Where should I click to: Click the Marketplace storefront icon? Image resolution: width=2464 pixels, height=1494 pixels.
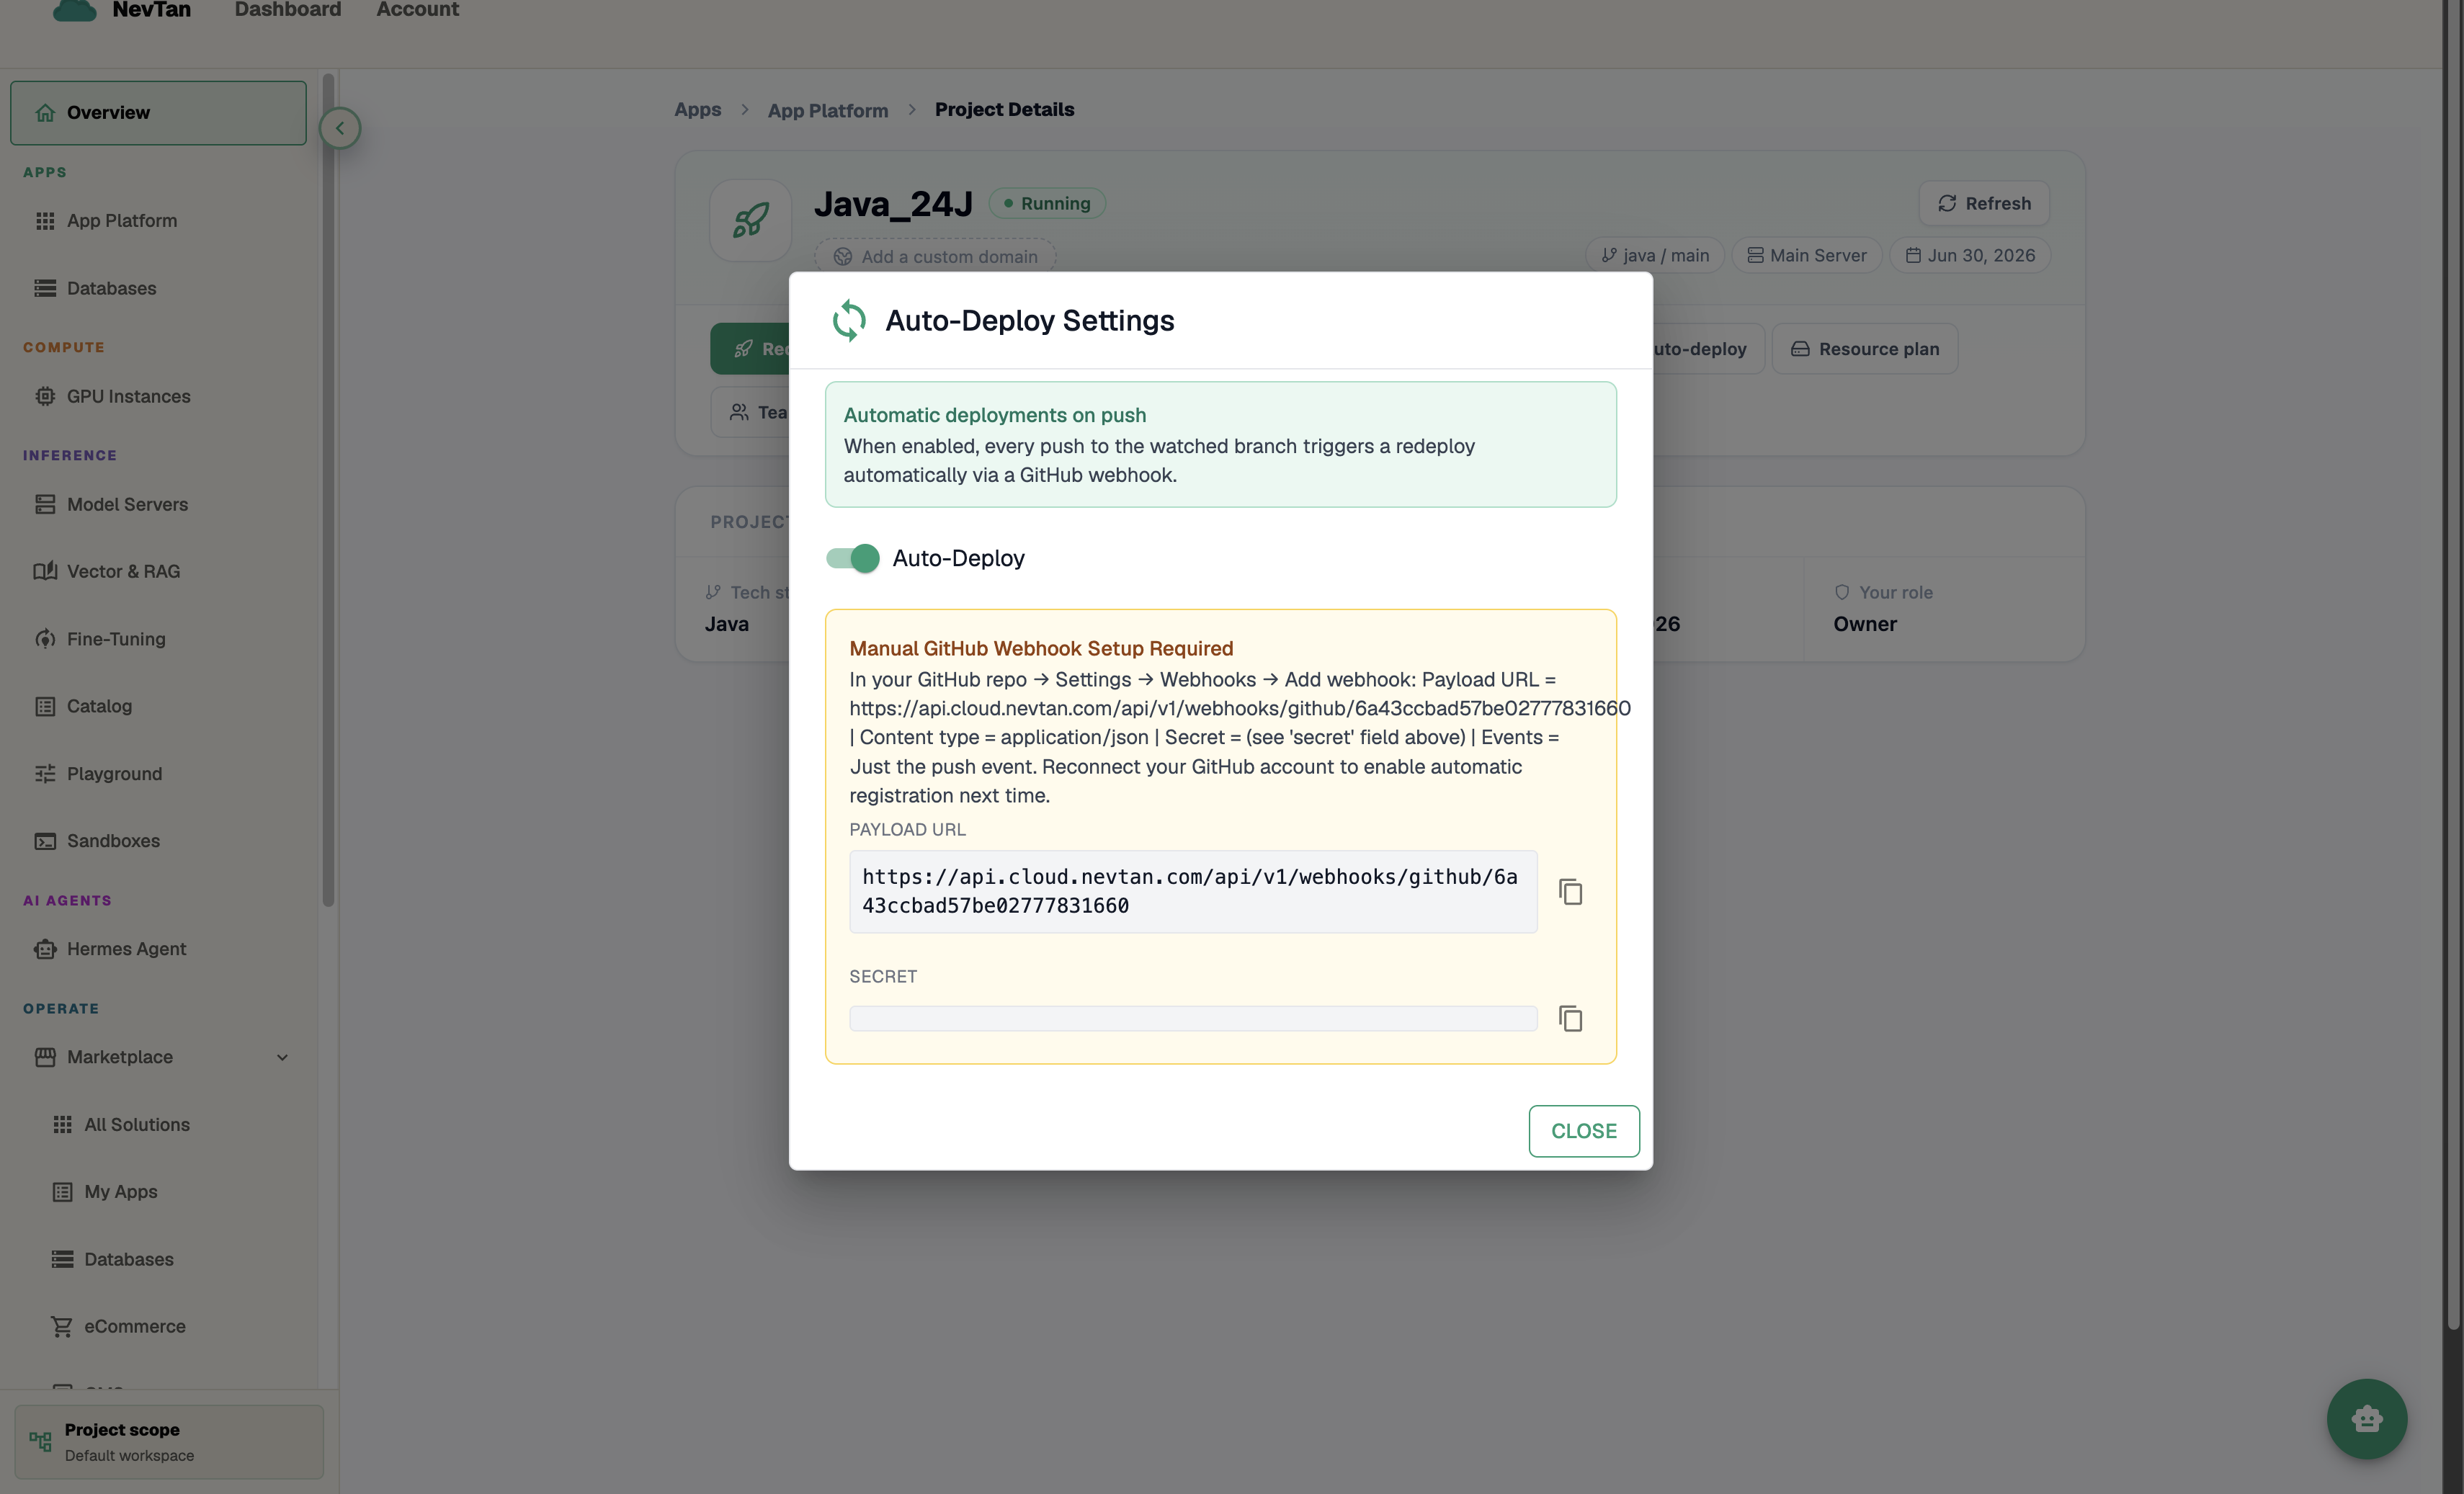pos(45,1057)
